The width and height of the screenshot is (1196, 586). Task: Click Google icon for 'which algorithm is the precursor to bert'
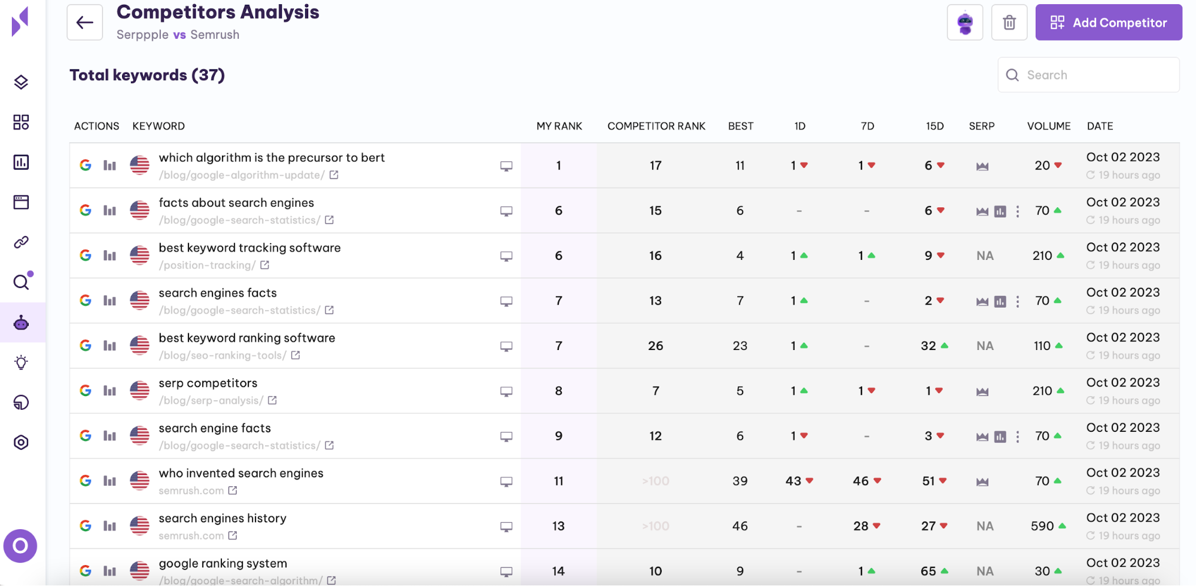tap(86, 165)
